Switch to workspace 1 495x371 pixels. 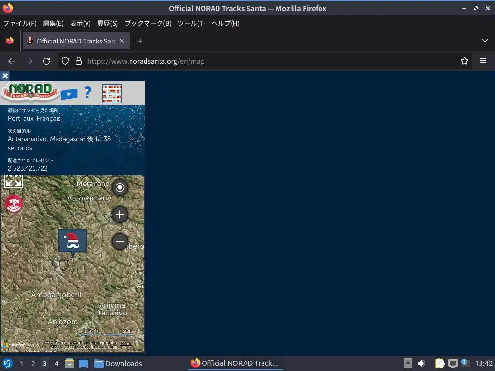[21, 364]
